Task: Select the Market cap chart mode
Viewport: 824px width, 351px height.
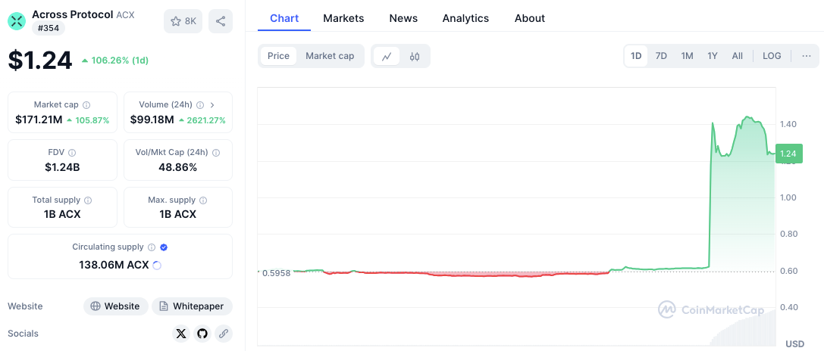Action: click(x=330, y=56)
